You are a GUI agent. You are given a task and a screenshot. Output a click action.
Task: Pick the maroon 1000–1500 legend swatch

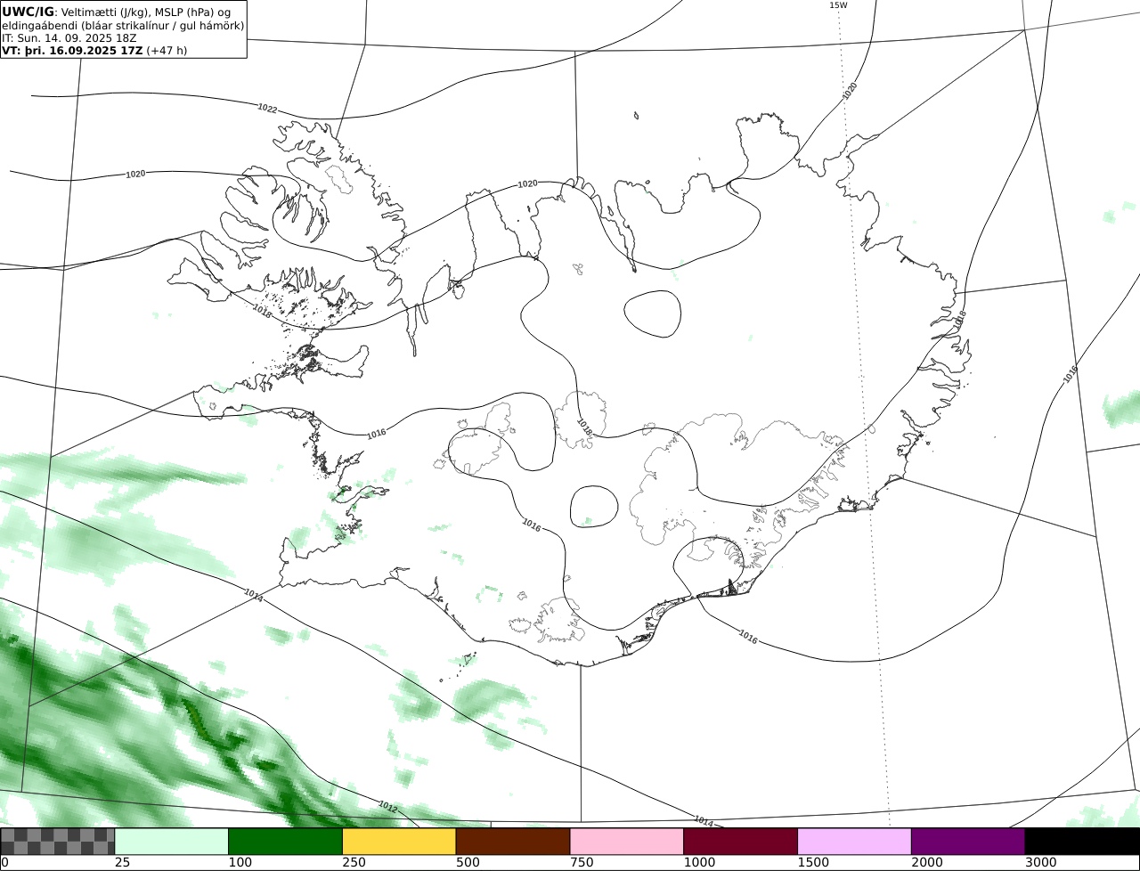[x=740, y=842]
